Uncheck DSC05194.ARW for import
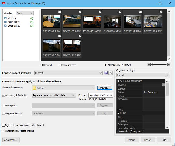The height and width of the screenshot is (146, 175). pos(80,36)
